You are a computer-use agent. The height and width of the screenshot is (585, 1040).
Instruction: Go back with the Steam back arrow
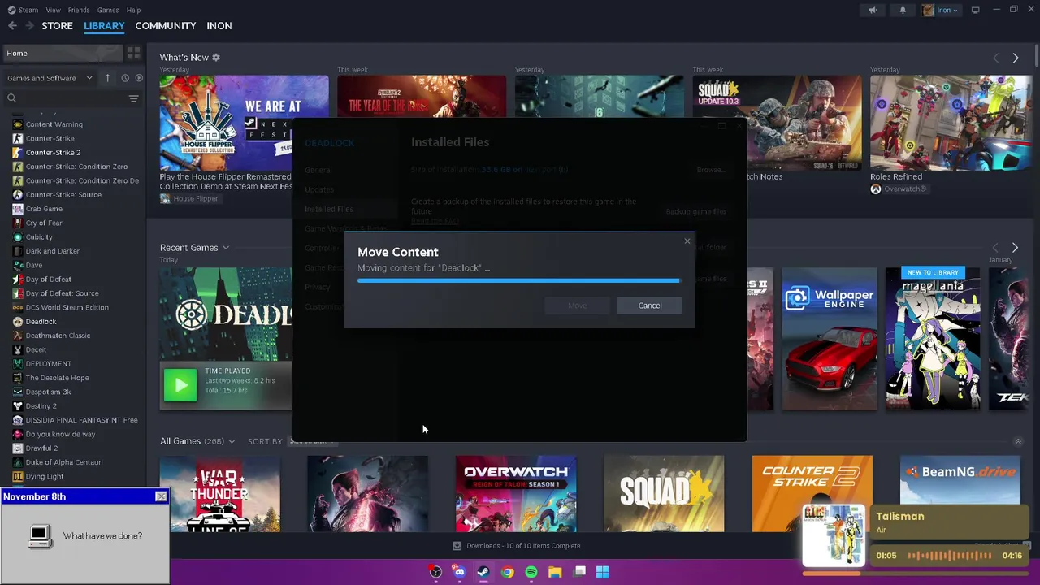click(12, 26)
